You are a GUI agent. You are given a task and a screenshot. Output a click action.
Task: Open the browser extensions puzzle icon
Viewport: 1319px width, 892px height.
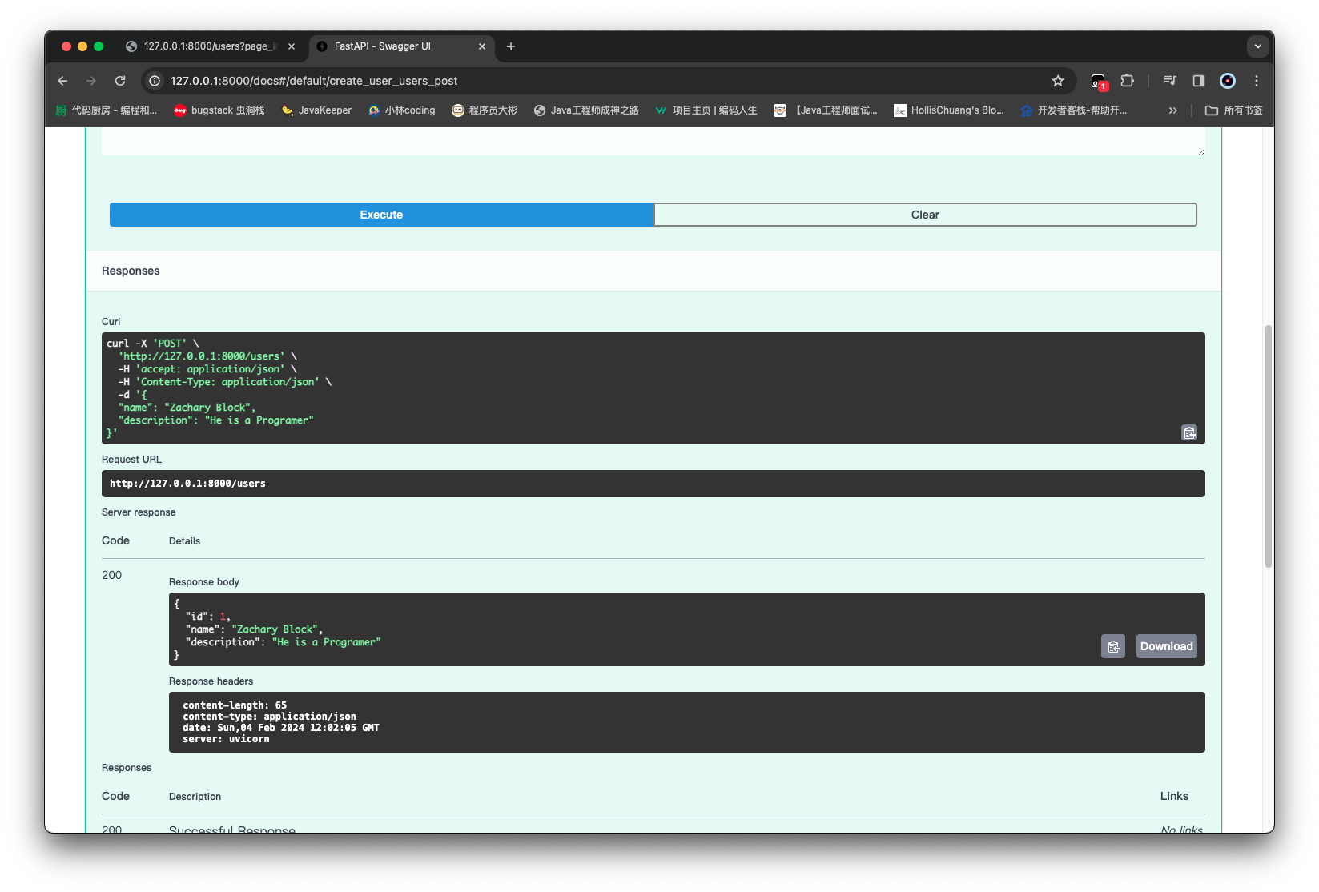pyautogui.click(x=1127, y=81)
